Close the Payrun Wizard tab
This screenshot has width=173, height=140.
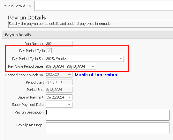(x=30, y=6)
